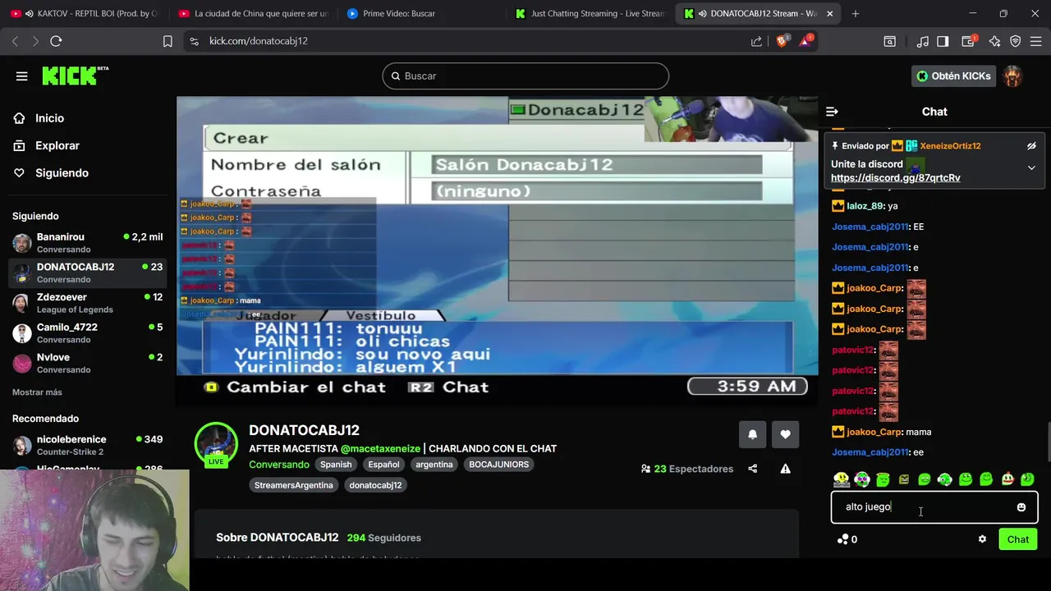Expand the pinned message chevron

point(1031,167)
